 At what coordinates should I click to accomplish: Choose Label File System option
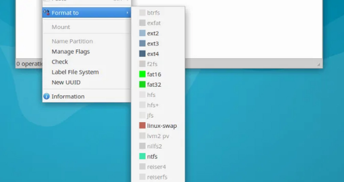tap(75, 72)
